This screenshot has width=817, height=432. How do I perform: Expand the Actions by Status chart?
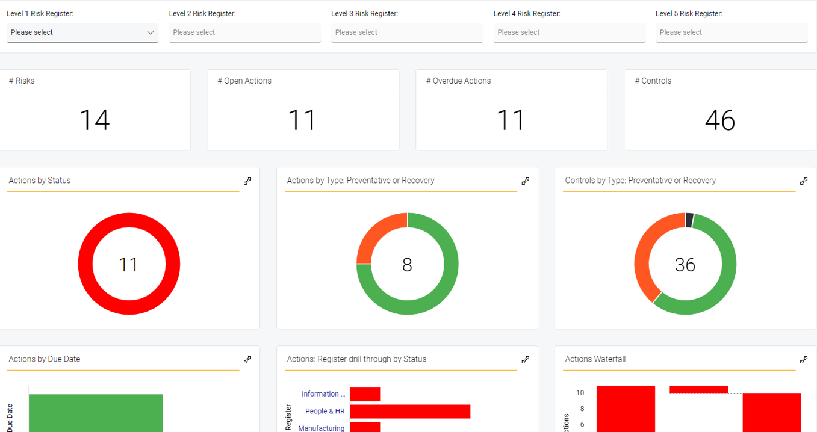[247, 181]
